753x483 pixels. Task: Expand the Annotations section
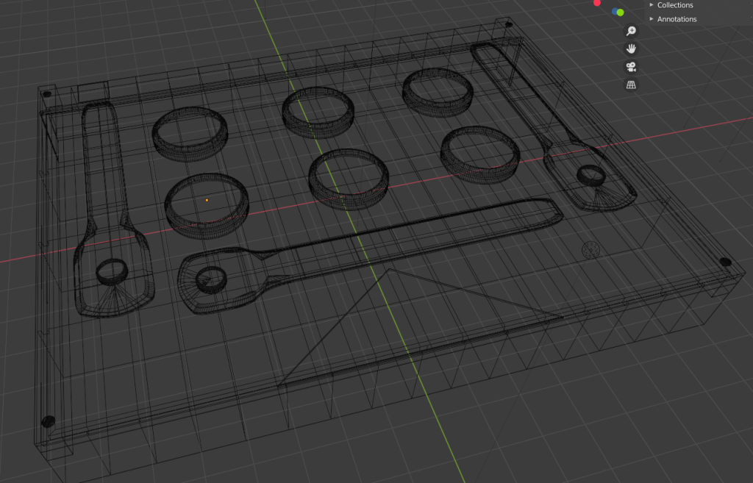click(x=650, y=18)
